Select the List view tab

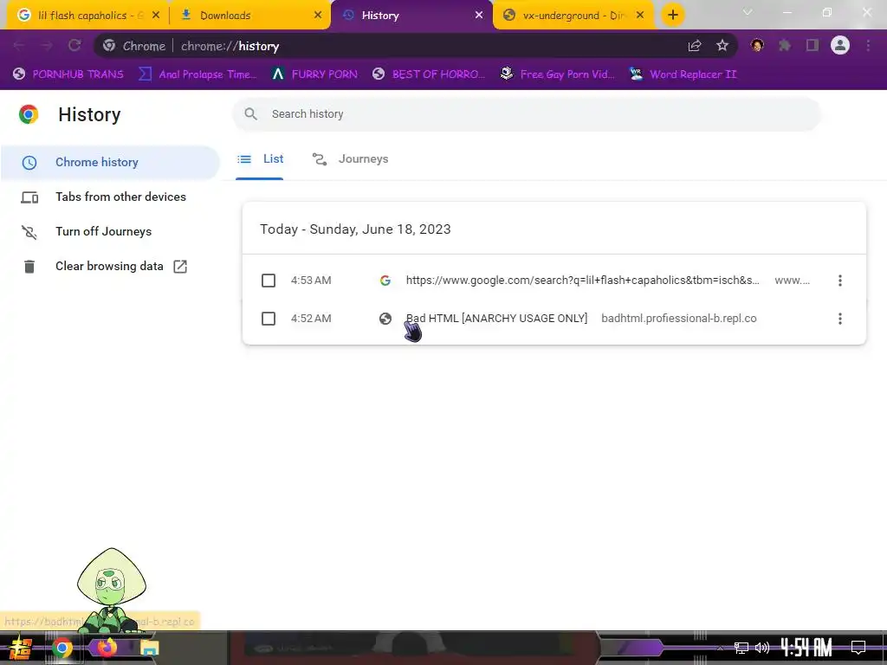[x=260, y=159]
